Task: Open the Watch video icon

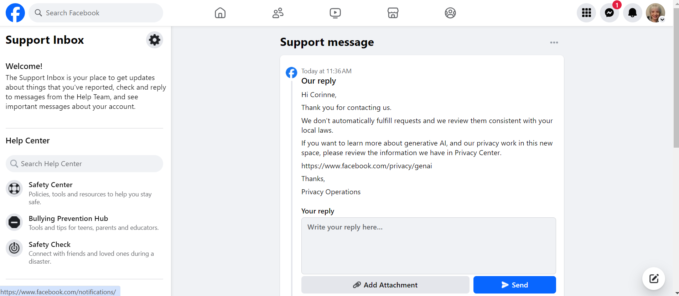Action: point(335,13)
